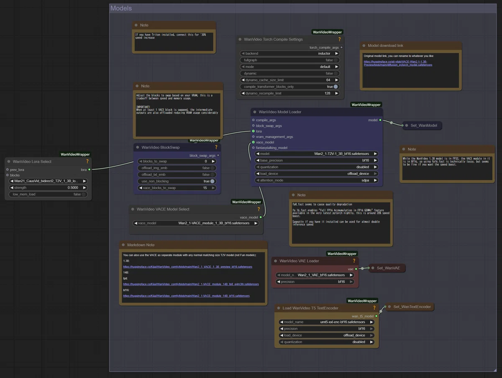Click the Triton speed increase note text
The width and height of the screenshot is (502, 378).
[171, 36]
